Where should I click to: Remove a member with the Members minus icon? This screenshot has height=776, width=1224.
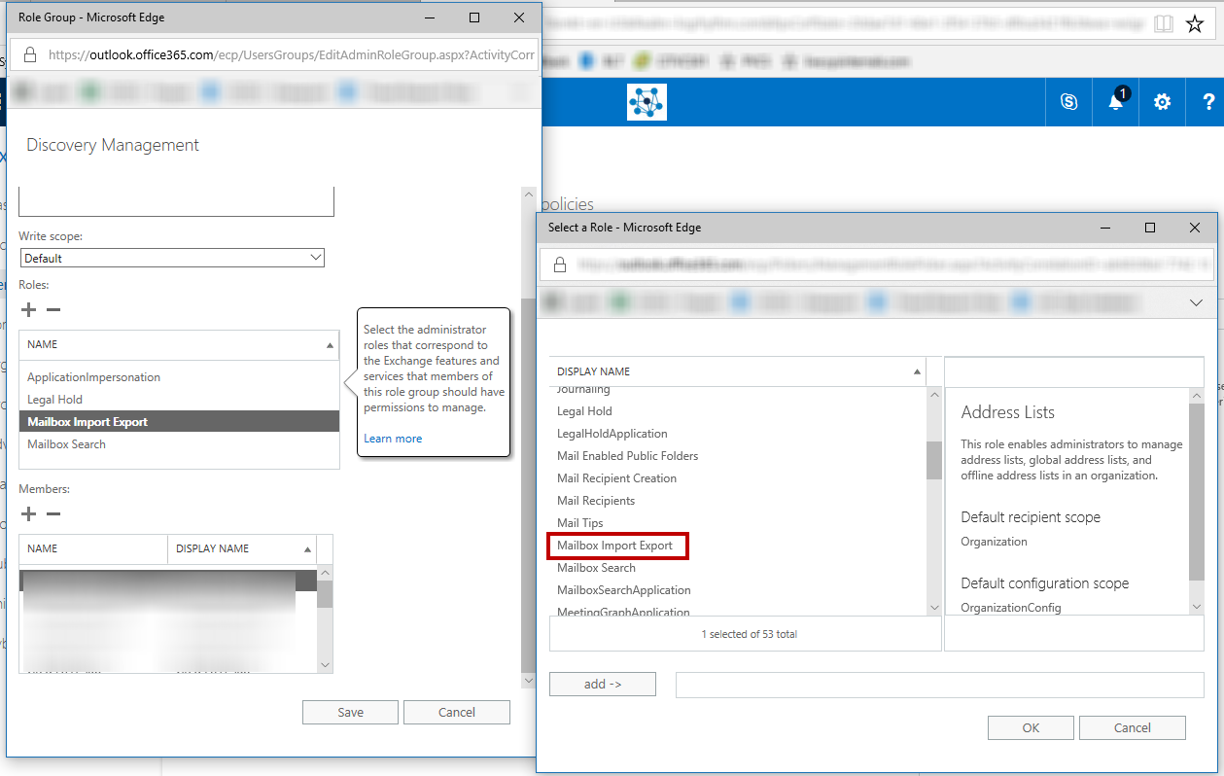click(53, 514)
